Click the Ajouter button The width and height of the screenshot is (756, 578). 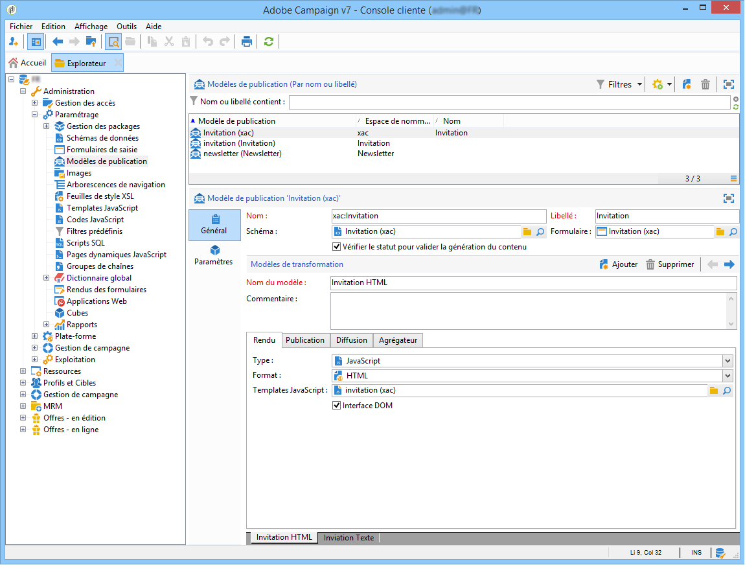pyautogui.click(x=619, y=264)
